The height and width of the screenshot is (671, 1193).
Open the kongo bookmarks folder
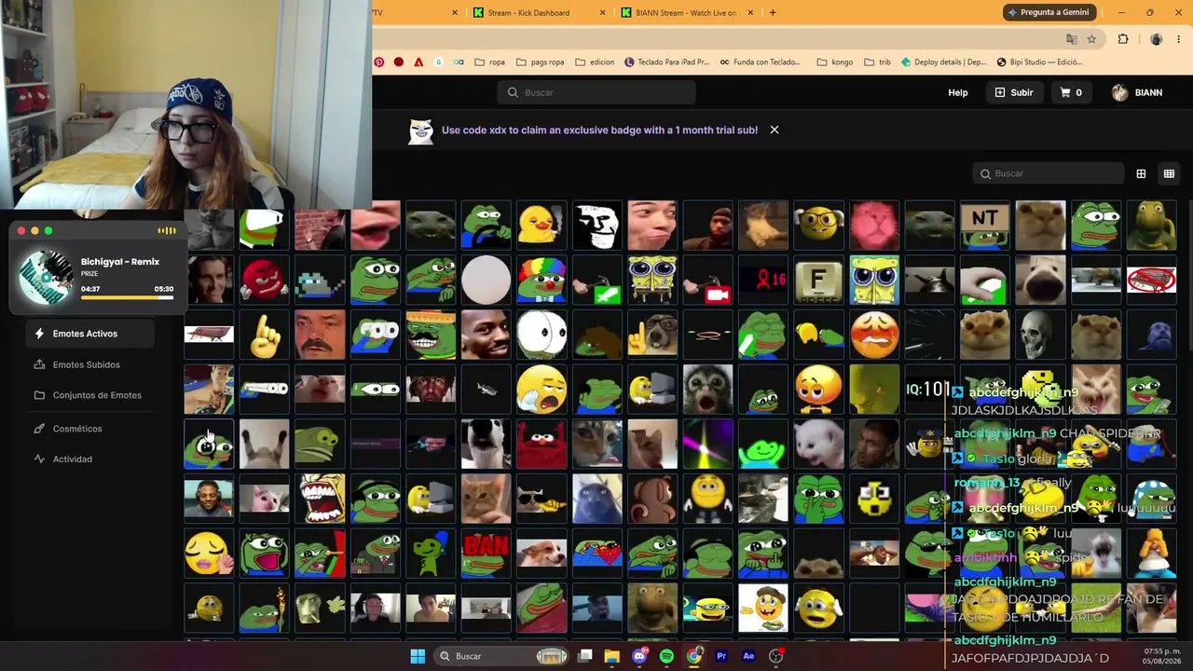[835, 62]
